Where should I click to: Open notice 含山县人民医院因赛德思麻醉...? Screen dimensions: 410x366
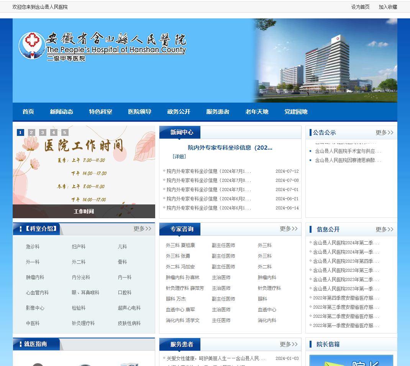coord(348,160)
